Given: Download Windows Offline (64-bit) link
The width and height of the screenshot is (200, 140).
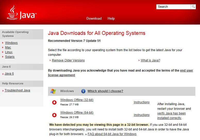Looking at the screenshot, I should pyautogui.click(x=77, y=113).
